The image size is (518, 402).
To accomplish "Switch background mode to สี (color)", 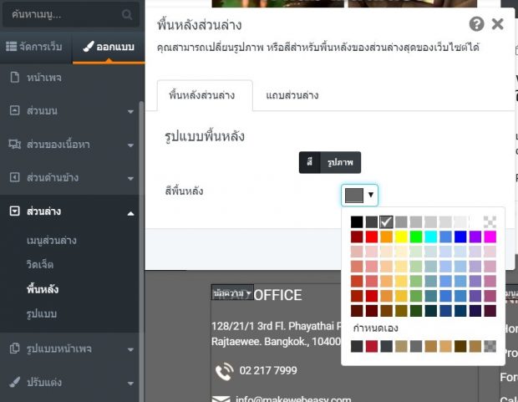I will 309,162.
